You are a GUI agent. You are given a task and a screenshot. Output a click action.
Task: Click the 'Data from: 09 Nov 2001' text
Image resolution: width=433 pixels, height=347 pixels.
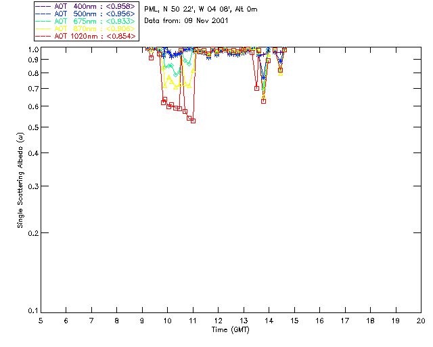[x=186, y=20]
